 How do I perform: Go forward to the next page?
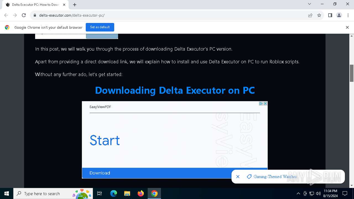[15, 15]
